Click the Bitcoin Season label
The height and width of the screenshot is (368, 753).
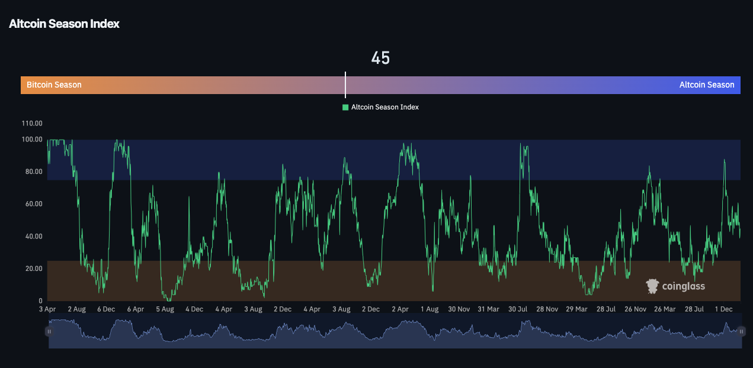point(53,85)
